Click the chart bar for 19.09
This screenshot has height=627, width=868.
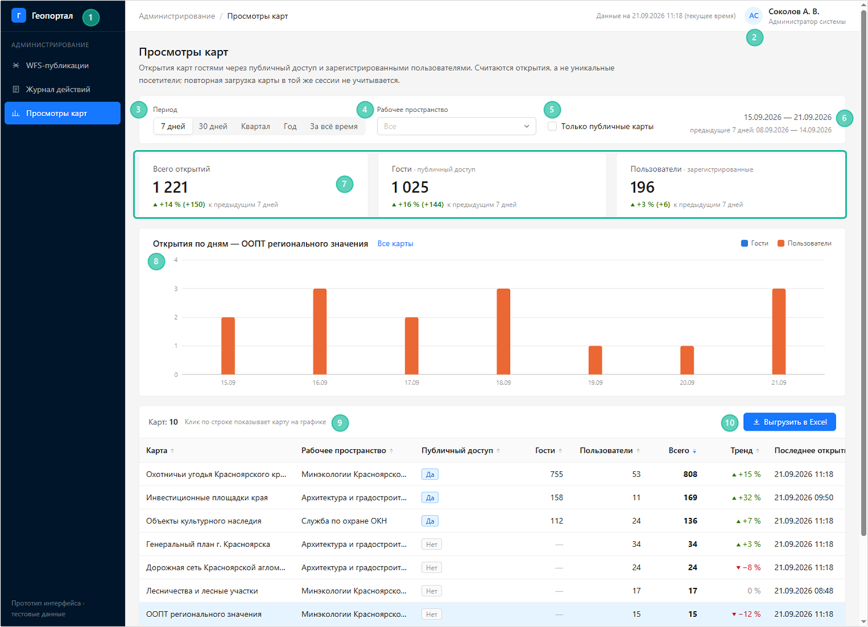coord(595,360)
